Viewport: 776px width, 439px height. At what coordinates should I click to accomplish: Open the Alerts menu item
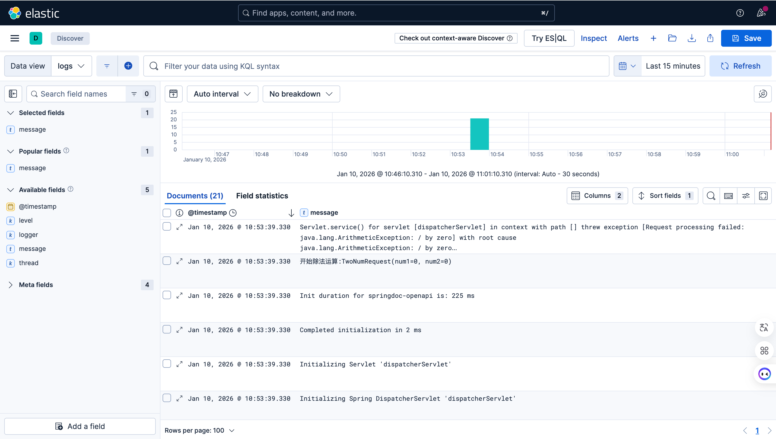628,38
